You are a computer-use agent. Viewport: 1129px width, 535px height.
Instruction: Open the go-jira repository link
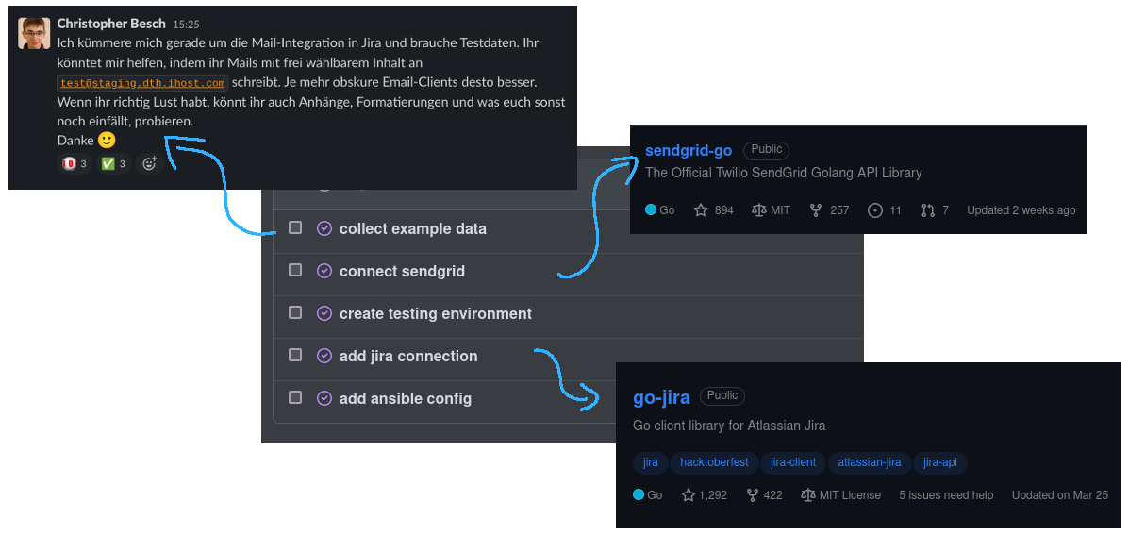661,397
